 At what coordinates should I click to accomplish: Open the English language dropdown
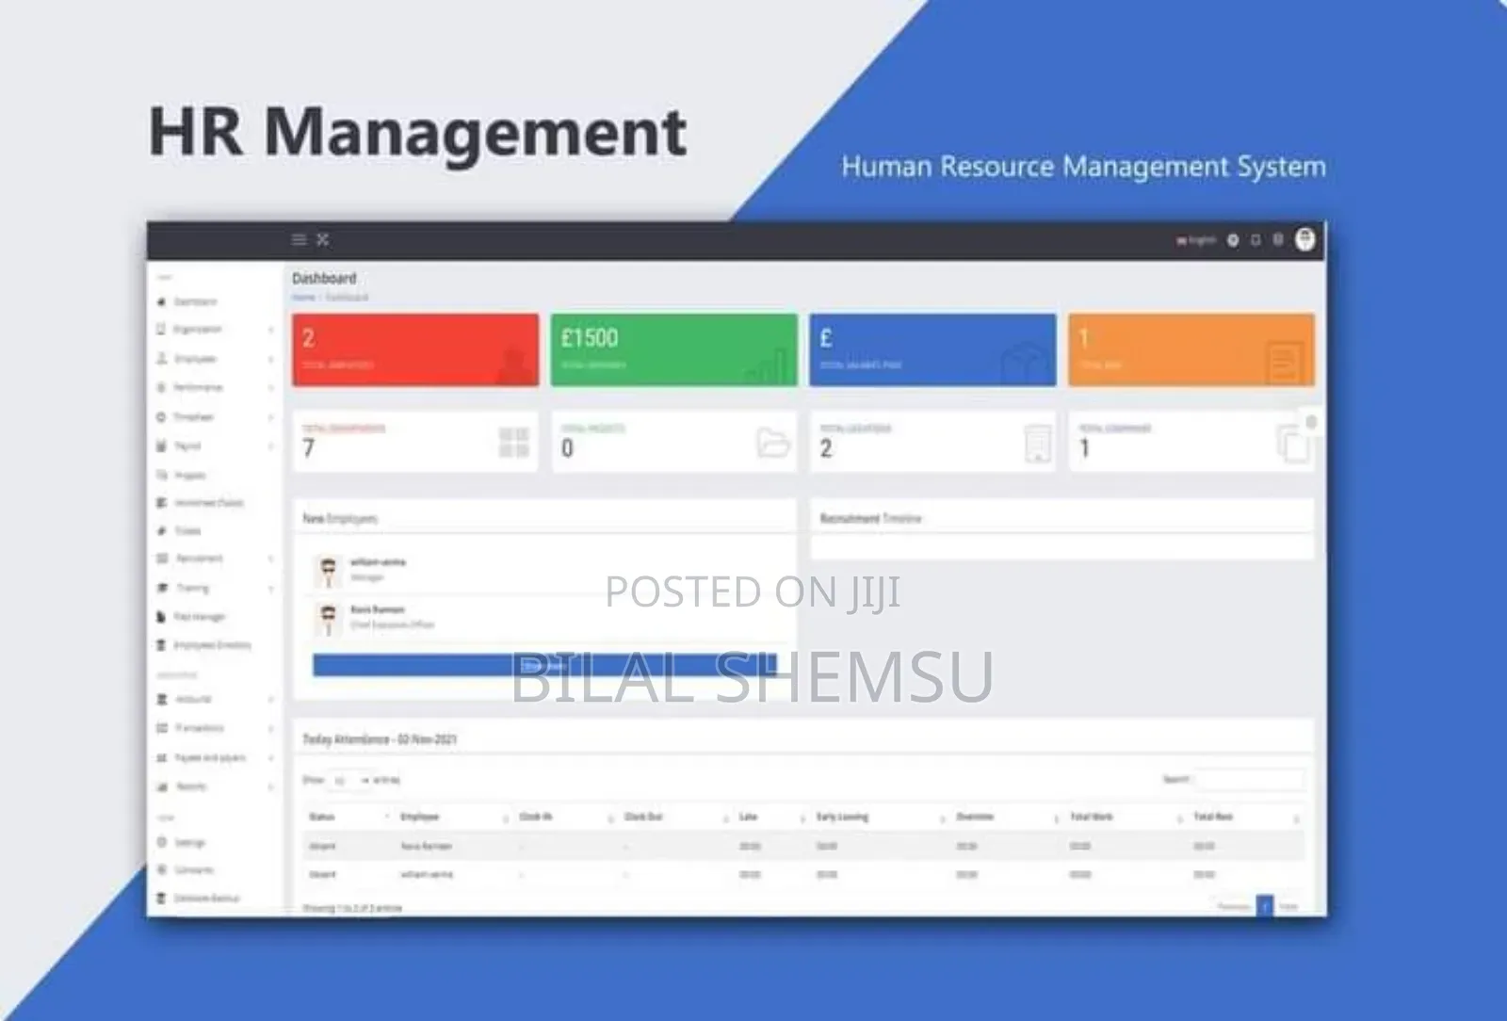point(1195,240)
